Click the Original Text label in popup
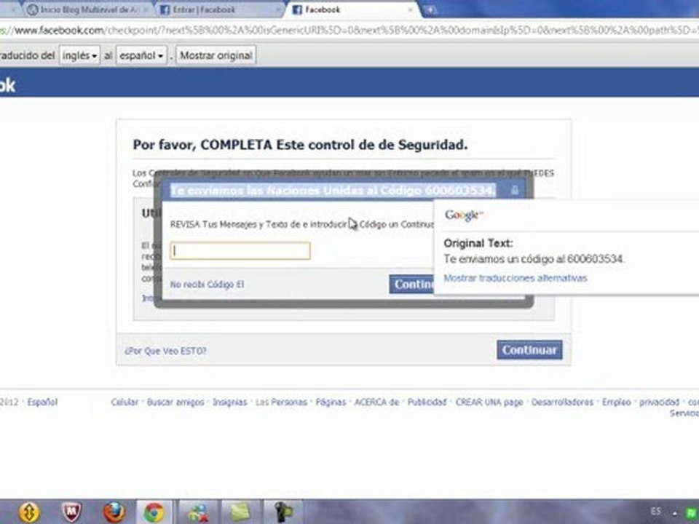Image resolution: width=699 pixels, height=524 pixels. coord(478,243)
